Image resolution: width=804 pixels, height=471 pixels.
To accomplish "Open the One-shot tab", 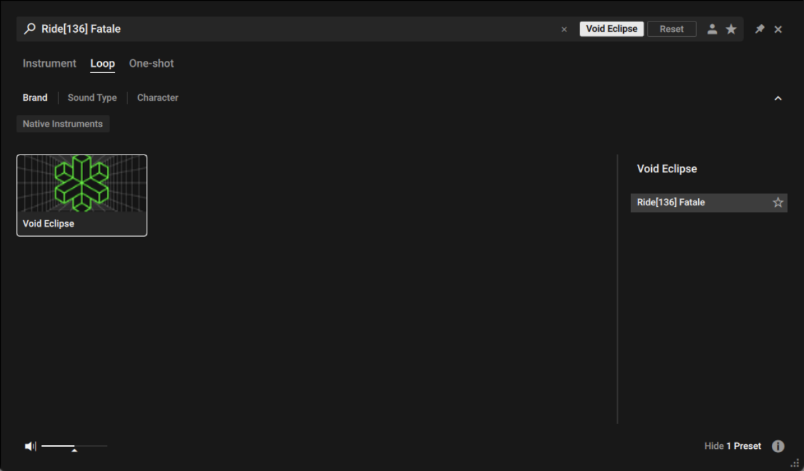I will (151, 64).
